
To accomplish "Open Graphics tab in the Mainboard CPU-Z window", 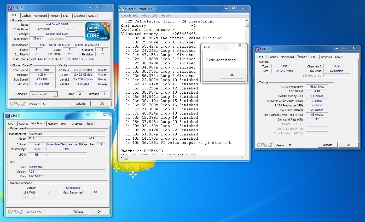I will point(77,124).
